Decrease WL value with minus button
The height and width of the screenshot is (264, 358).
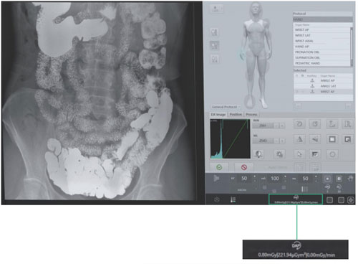[x=277, y=141]
